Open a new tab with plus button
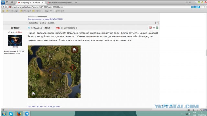Viewport: 207px width, 116px height. tap(76, 2)
